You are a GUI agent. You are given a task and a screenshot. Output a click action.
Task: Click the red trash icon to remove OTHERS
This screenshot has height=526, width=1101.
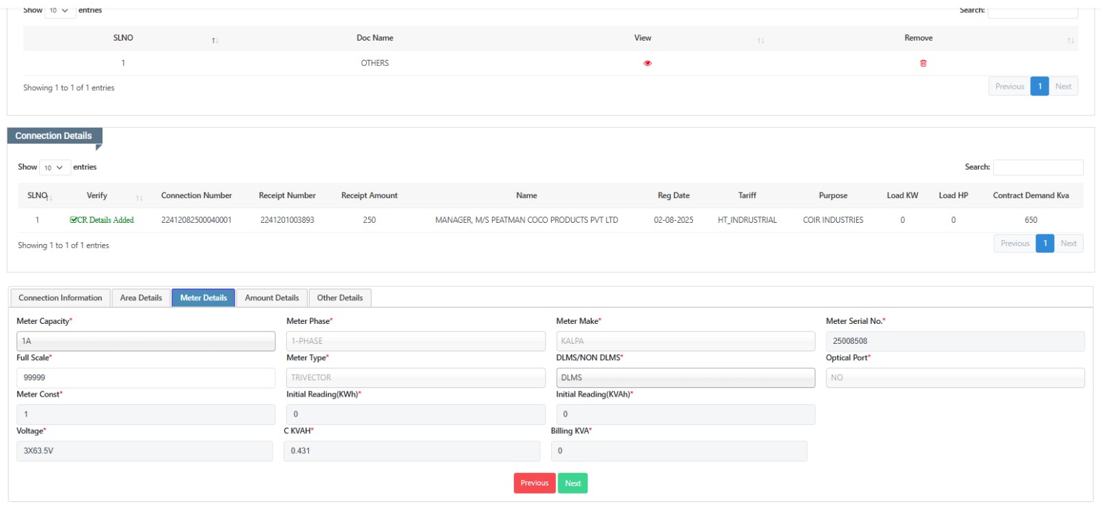click(923, 63)
